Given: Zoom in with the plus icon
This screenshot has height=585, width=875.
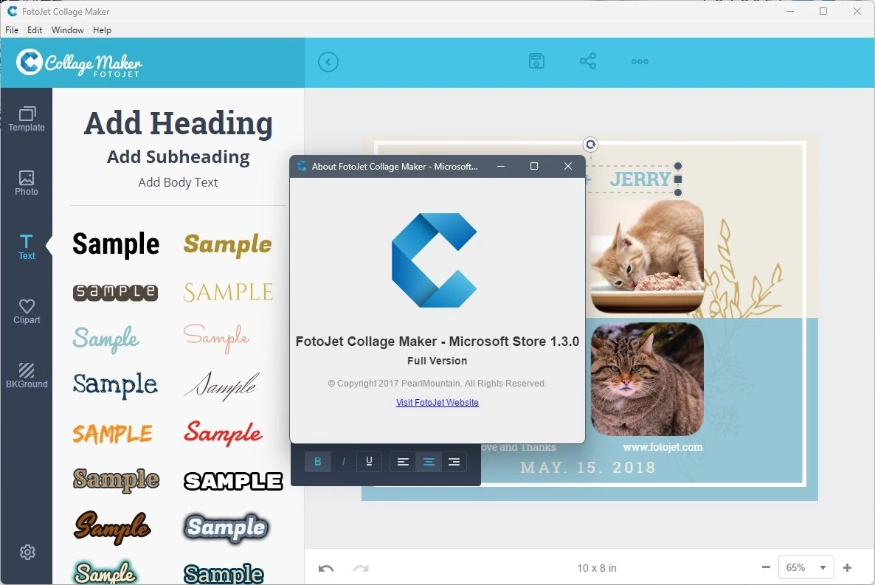Looking at the screenshot, I should point(847,567).
